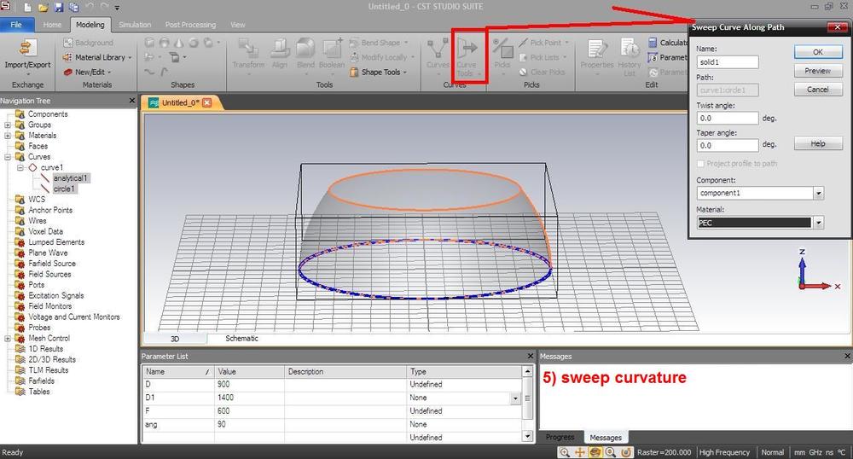The image size is (853, 459).
Task: Click the Curves icon in ribbon
Action: 438,48
